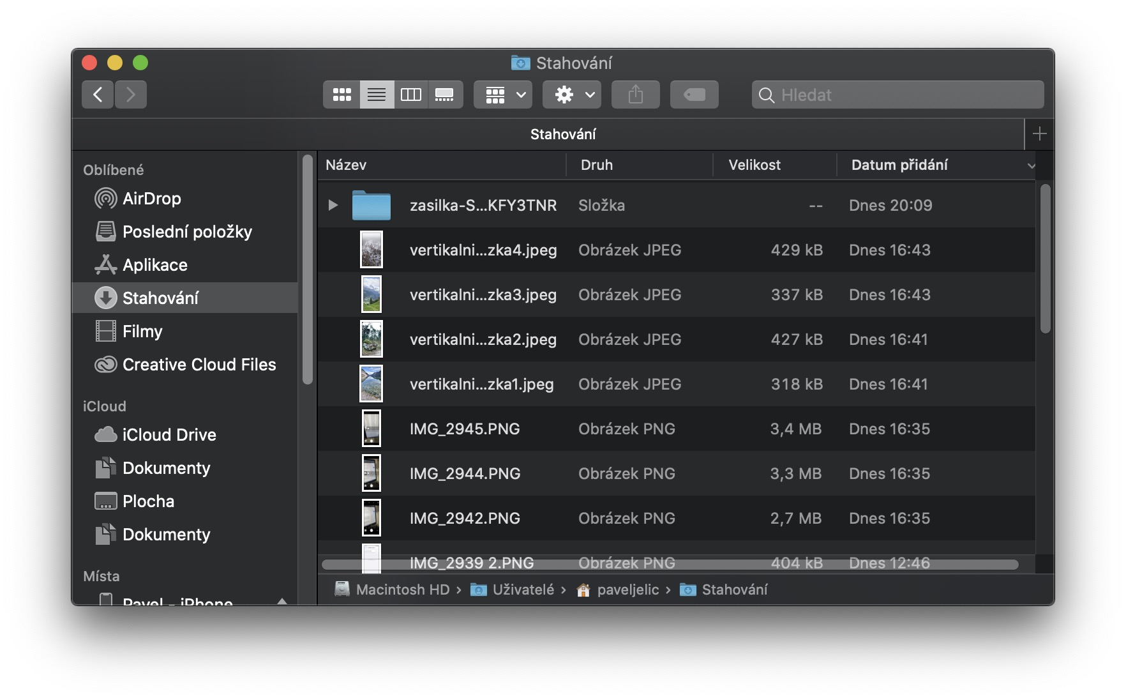Switch to gallery view in toolbar
The width and height of the screenshot is (1126, 700).
tap(444, 95)
